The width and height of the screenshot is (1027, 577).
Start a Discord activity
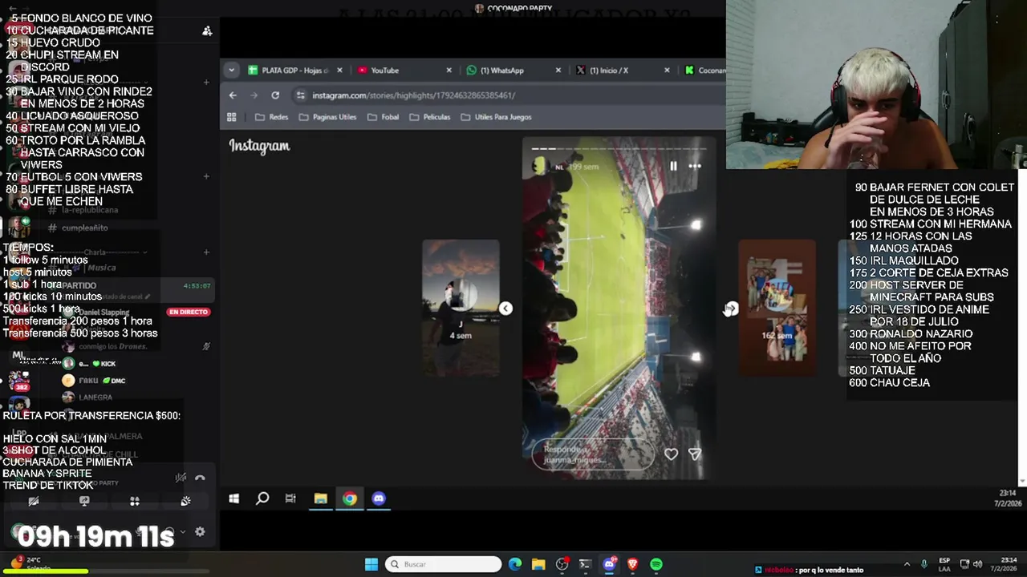click(x=135, y=501)
